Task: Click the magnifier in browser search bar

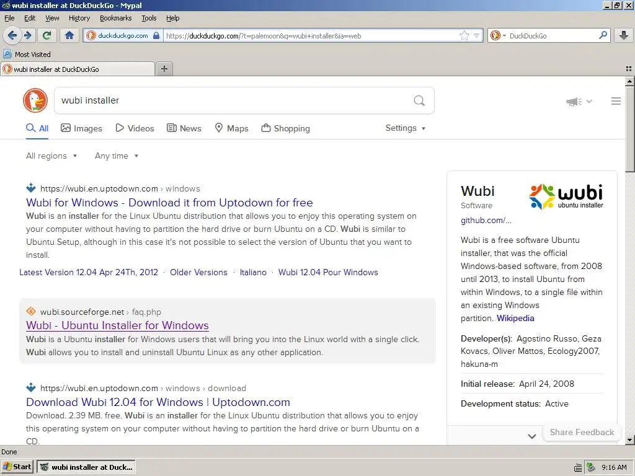Action: [x=603, y=35]
